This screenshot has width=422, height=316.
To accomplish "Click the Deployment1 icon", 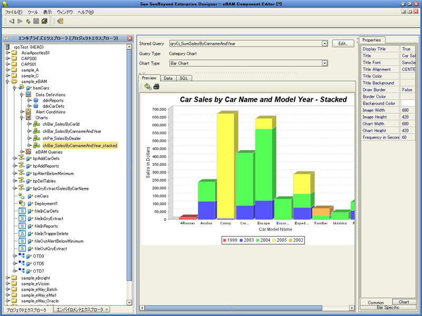I will [22, 203].
